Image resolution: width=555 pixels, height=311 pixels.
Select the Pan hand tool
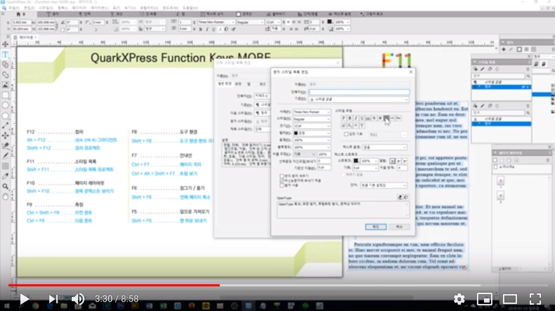pyautogui.click(x=5, y=197)
